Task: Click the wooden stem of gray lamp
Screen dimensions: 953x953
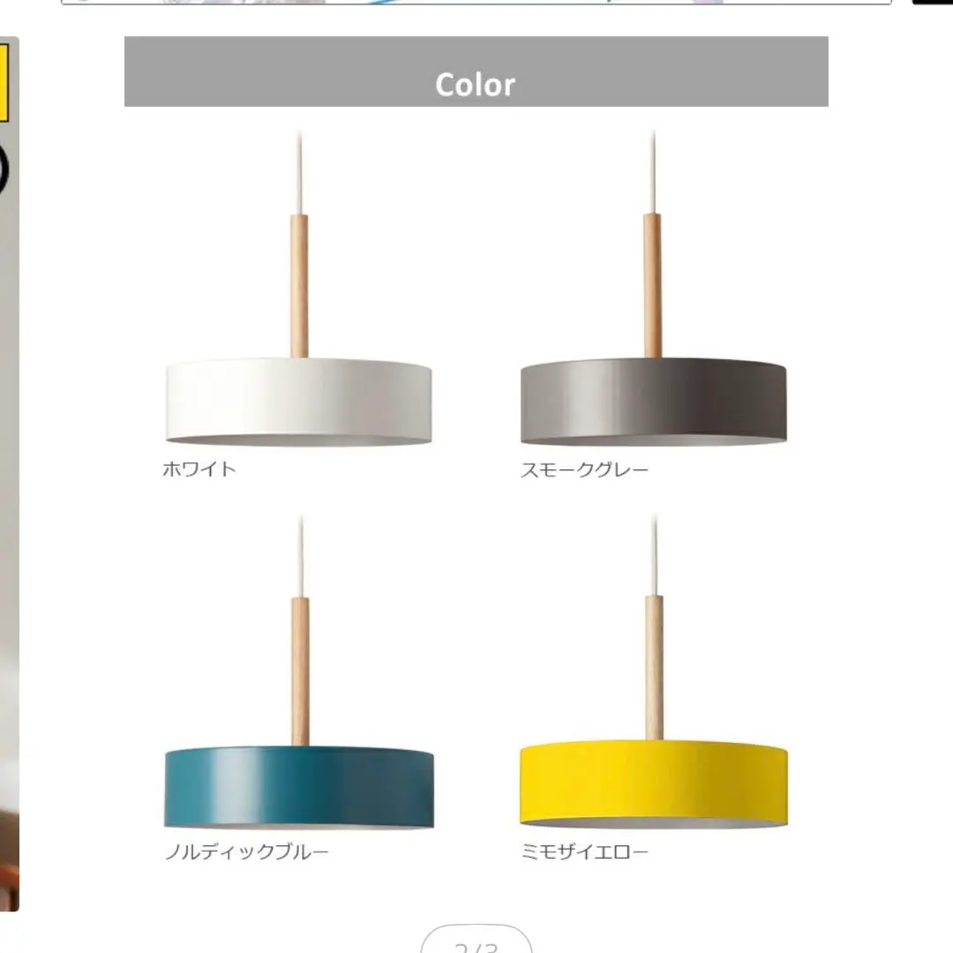Action: (x=653, y=286)
